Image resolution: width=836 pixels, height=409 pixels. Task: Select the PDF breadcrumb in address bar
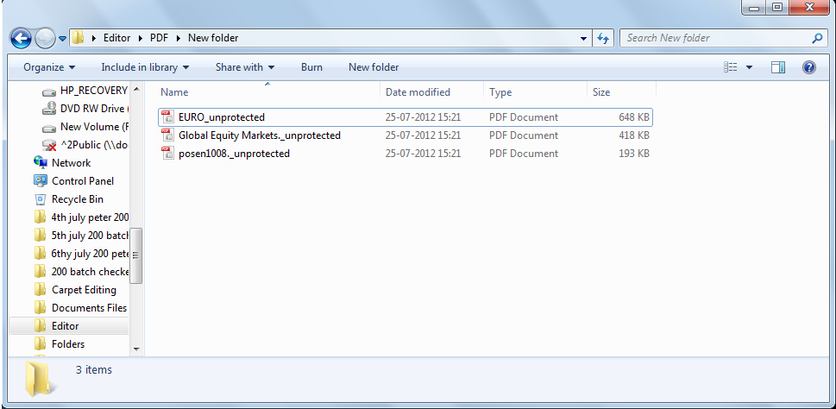(160, 38)
